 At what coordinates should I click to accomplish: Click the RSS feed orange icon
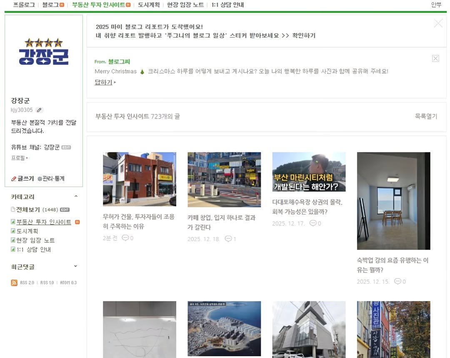[14, 283]
